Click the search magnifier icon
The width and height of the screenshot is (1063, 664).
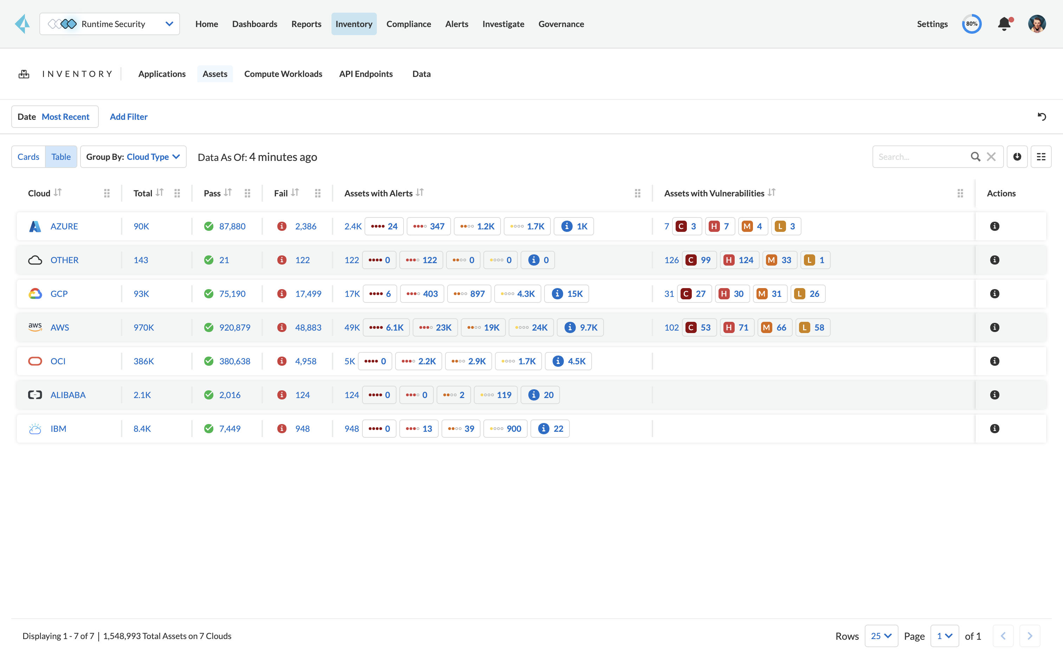tap(975, 157)
